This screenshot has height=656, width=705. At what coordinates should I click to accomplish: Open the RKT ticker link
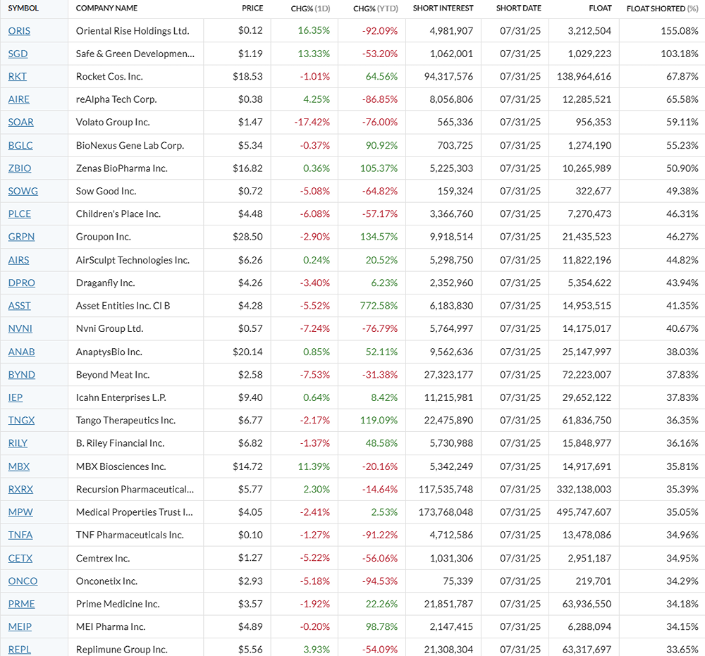tap(17, 77)
